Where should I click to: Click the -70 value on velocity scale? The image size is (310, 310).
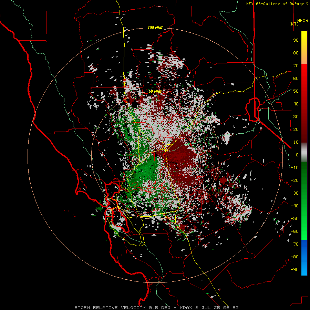tap(294, 244)
